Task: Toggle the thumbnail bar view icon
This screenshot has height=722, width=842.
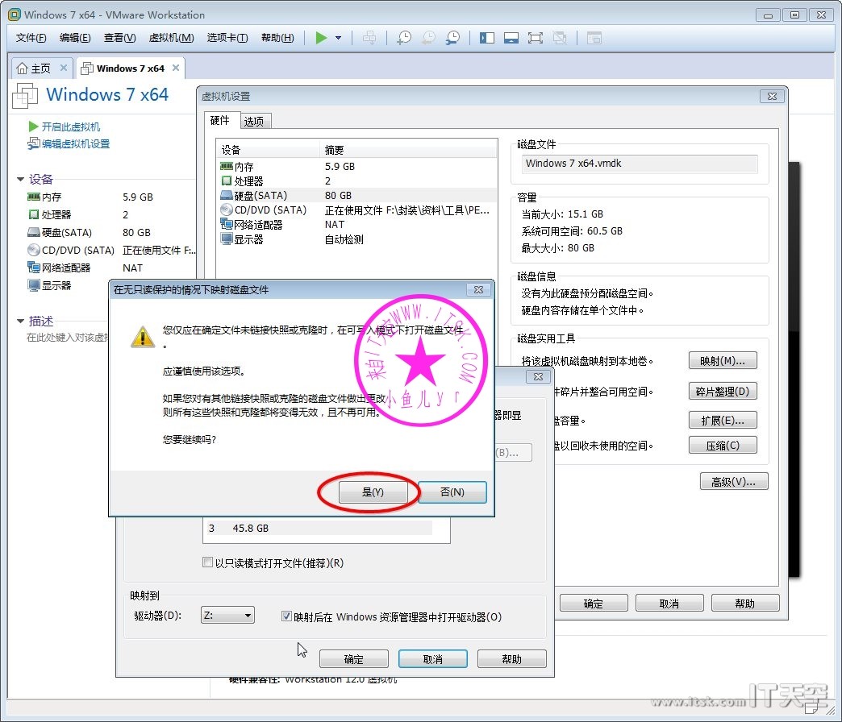Action: (x=511, y=38)
